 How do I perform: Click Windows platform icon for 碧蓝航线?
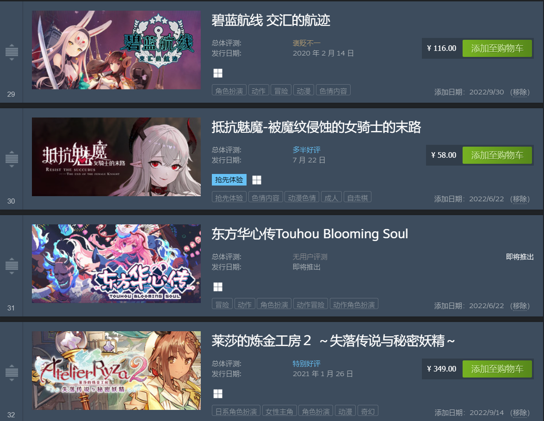[x=217, y=73]
